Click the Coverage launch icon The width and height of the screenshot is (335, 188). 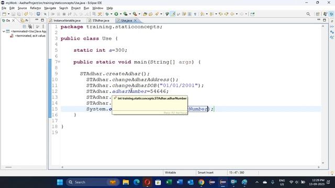click(126, 14)
